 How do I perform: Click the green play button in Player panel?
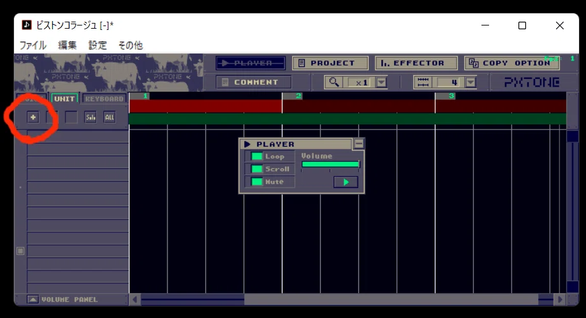point(346,182)
